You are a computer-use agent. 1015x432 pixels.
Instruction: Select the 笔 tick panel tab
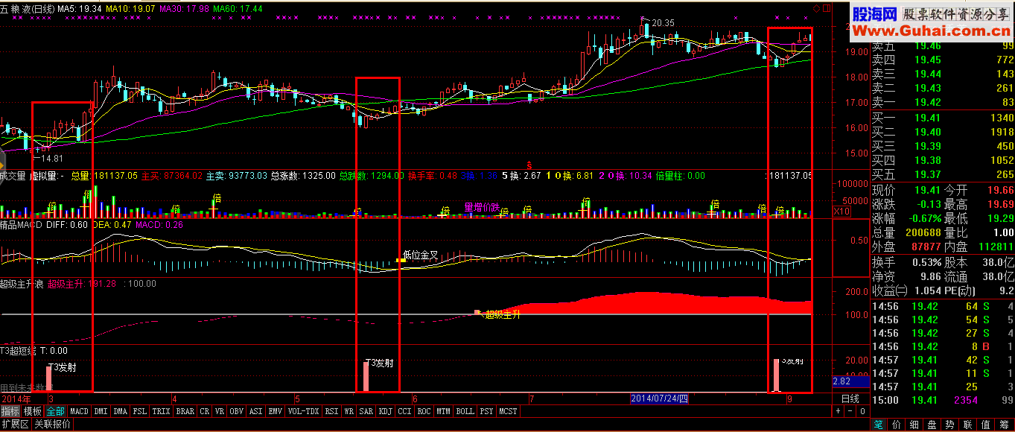[879, 425]
